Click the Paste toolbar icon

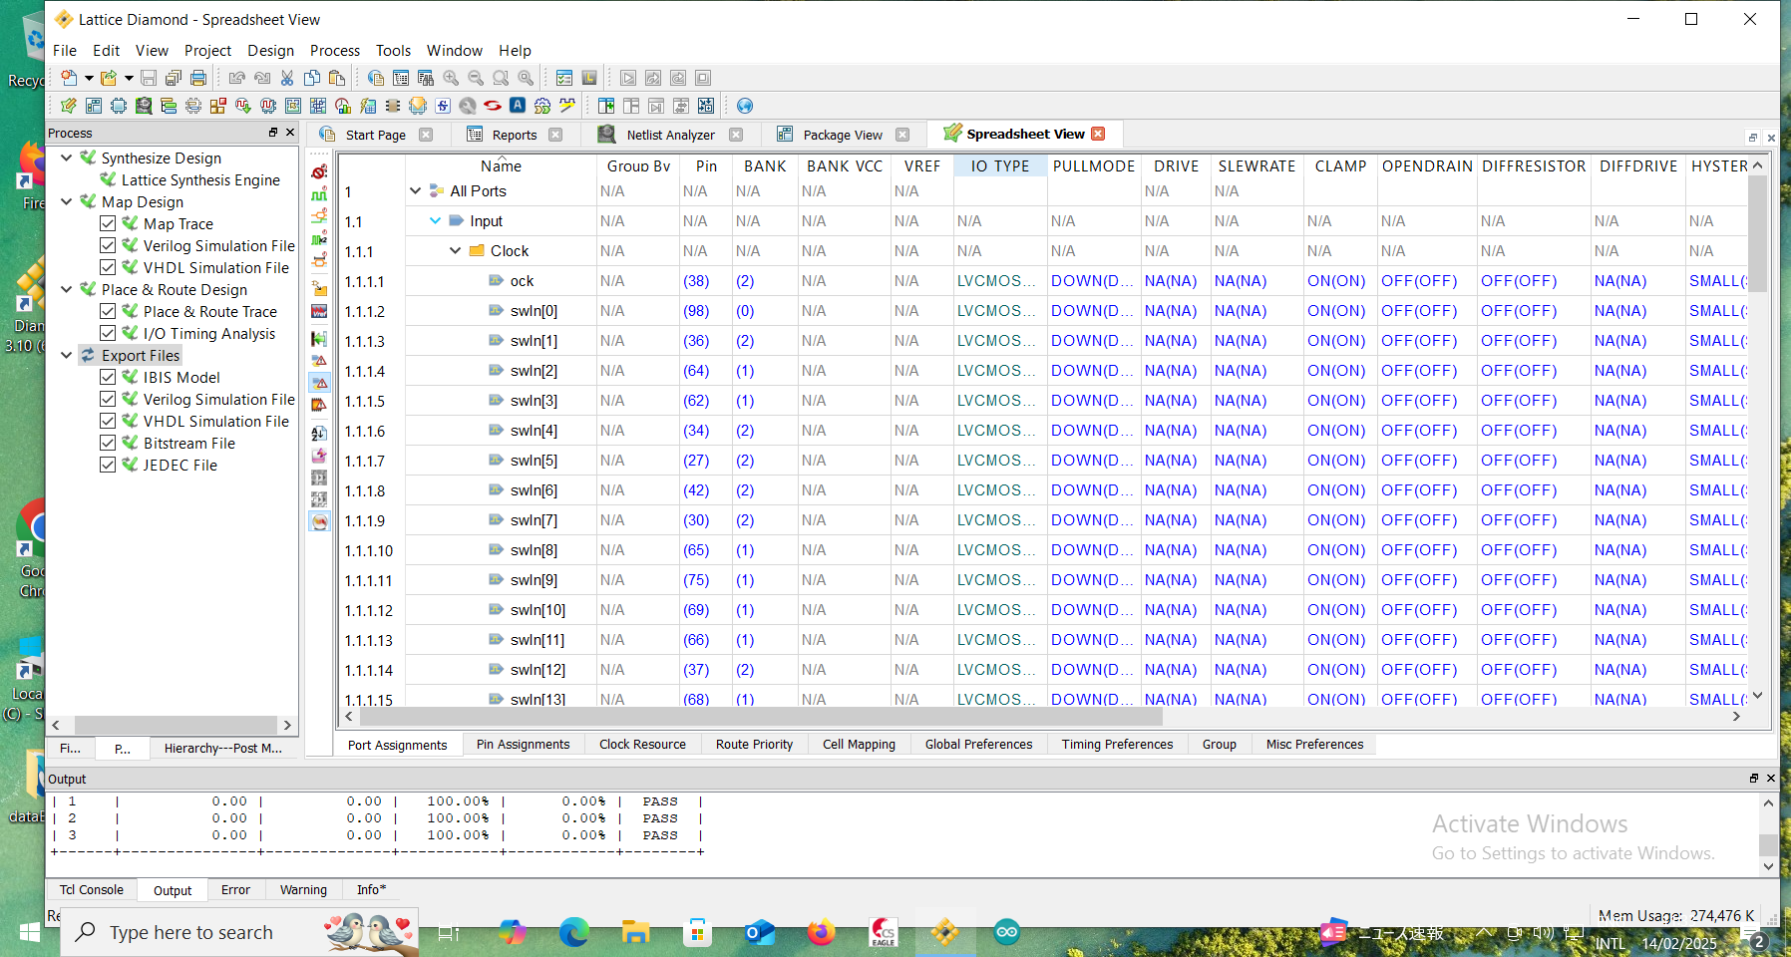coord(337,78)
